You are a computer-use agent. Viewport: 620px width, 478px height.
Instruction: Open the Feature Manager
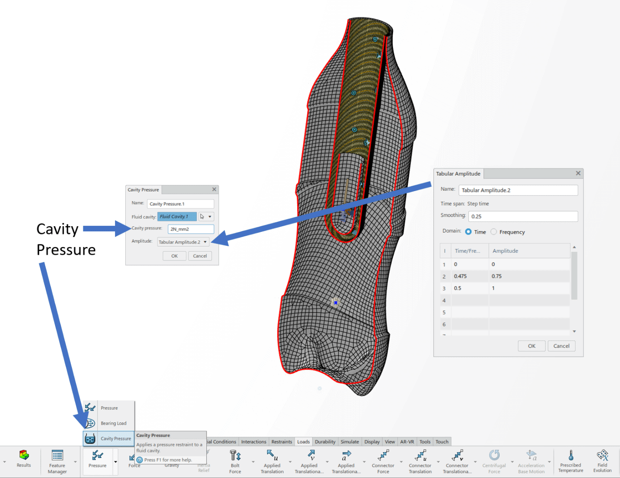57,462
